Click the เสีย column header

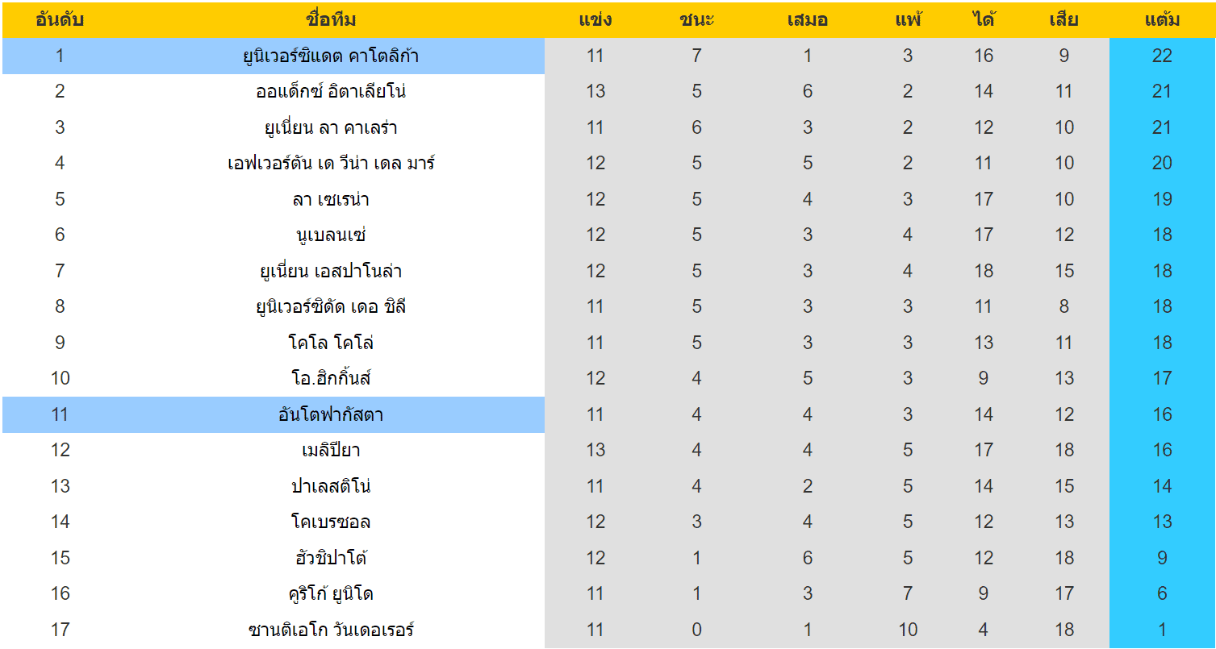pyautogui.click(x=1064, y=20)
